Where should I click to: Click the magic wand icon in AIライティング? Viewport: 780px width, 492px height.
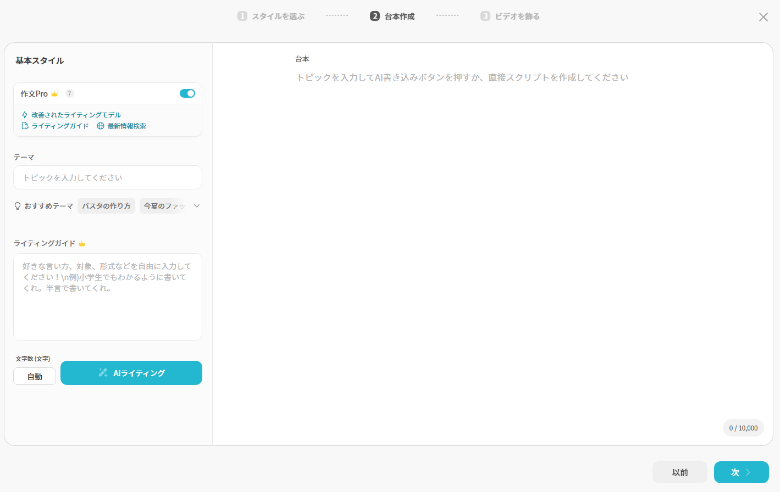pyautogui.click(x=103, y=373)
